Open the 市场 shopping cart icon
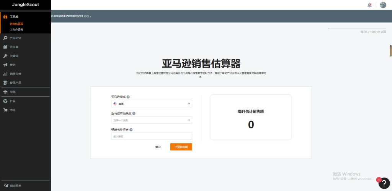Image resolution: width=392 pixels, height=191 pixels. tap(5, 110)
